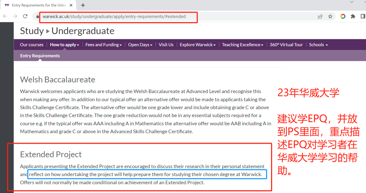Screen dimensions: 366x193
Task: Click the colorful circle extension icon
Action: [x=343, y=16]
